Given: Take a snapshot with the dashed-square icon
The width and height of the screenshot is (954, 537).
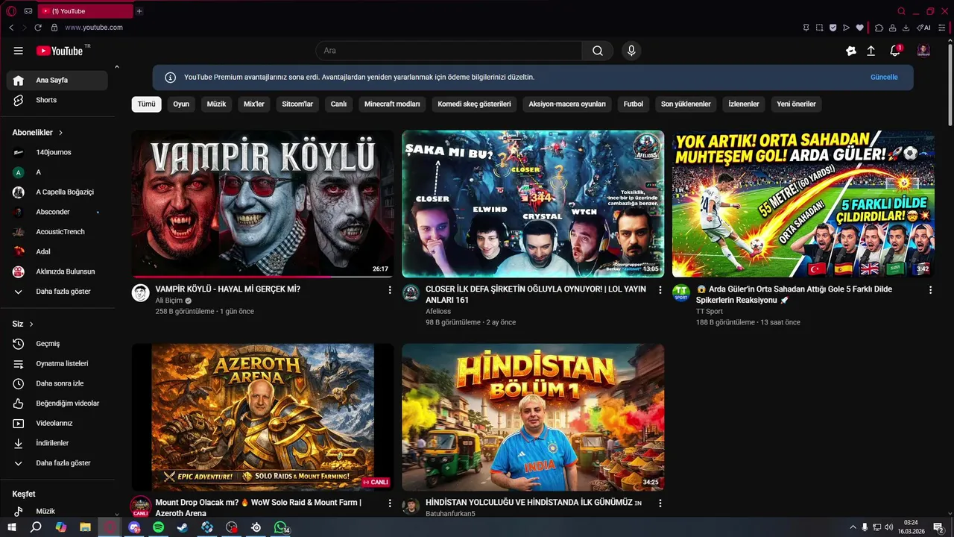Looking at the screenshot, I should (819, 28).
